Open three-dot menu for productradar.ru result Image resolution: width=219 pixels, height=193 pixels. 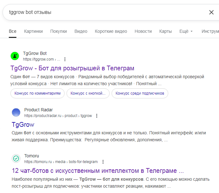click(97, 116)
